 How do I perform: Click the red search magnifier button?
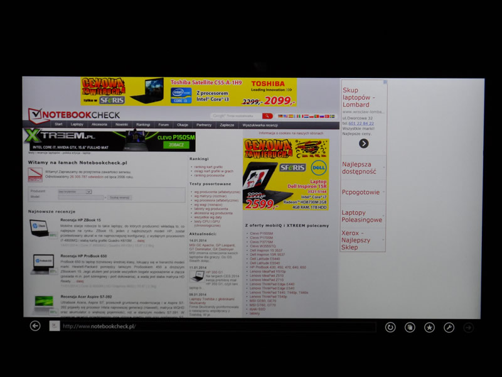tap(267, 116)
